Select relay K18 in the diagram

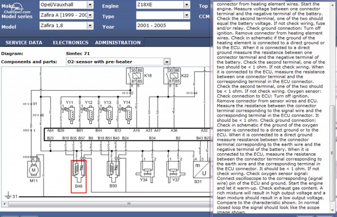135,76
